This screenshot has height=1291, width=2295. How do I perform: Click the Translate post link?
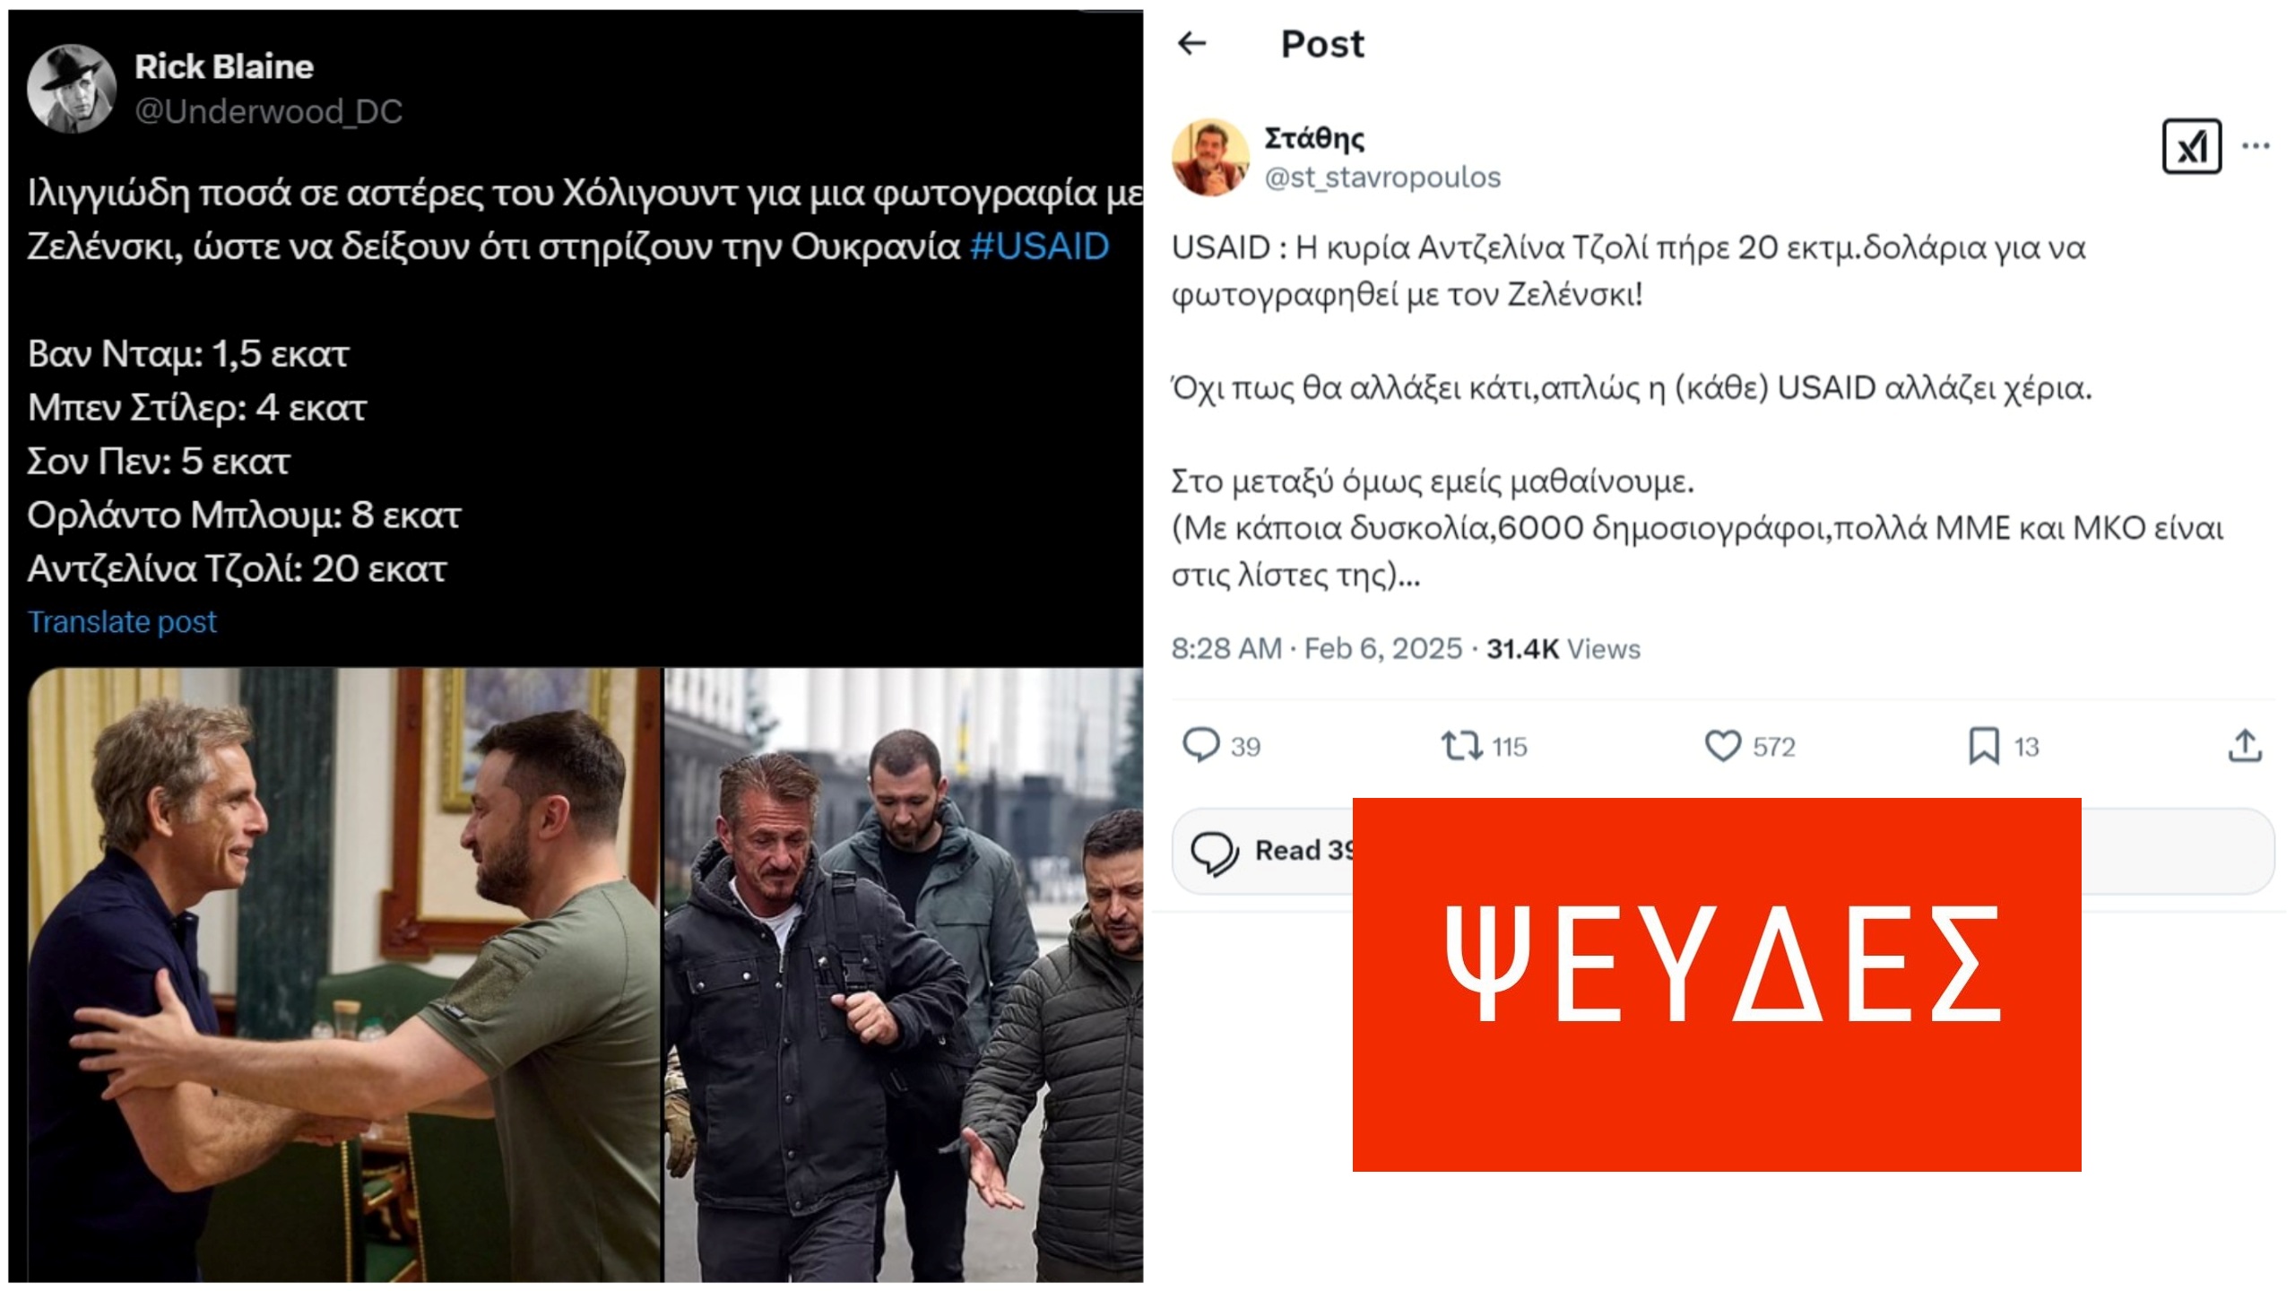[122, 621]
